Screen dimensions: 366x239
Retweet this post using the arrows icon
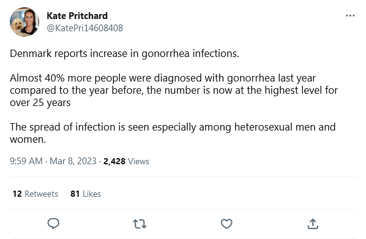(140, 224)
